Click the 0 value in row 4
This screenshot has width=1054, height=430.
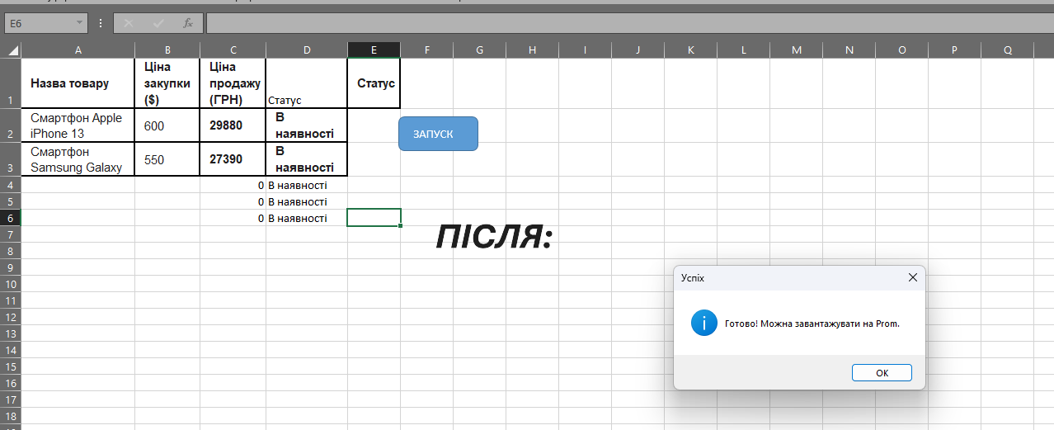click(x=233, y=185)
